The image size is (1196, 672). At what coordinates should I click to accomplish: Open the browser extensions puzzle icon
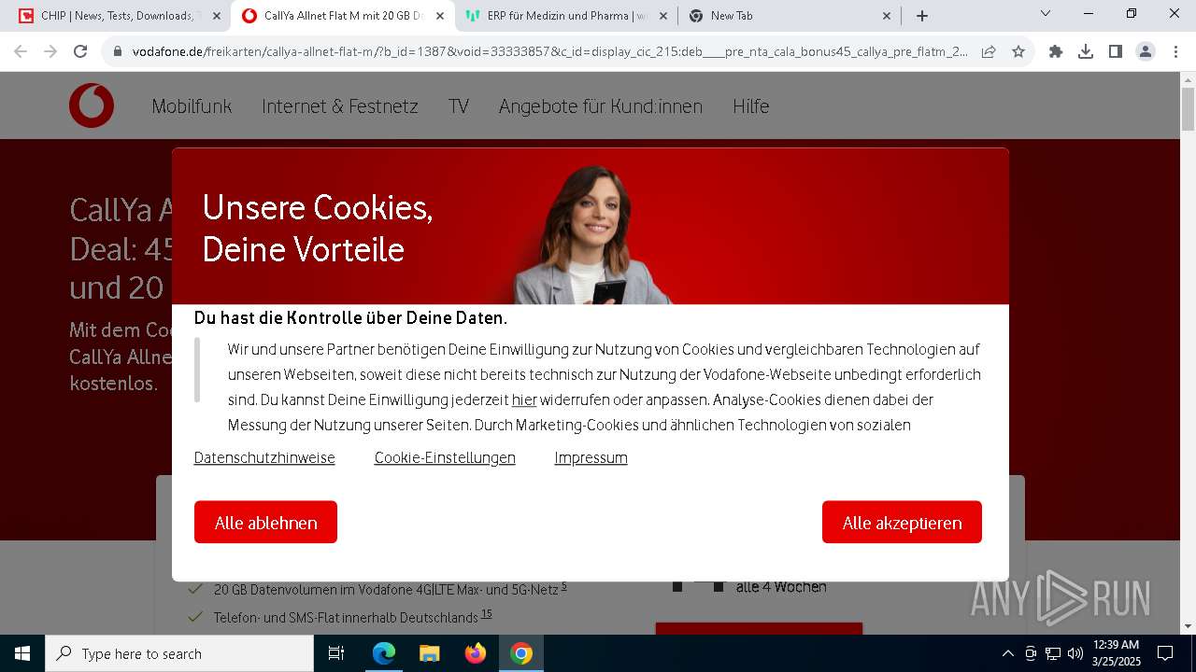[1056, 52]
